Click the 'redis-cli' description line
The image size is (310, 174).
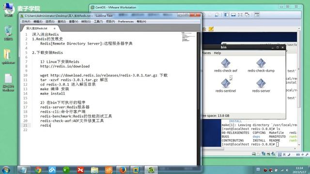pyautogui.click(x=63, y=112)
